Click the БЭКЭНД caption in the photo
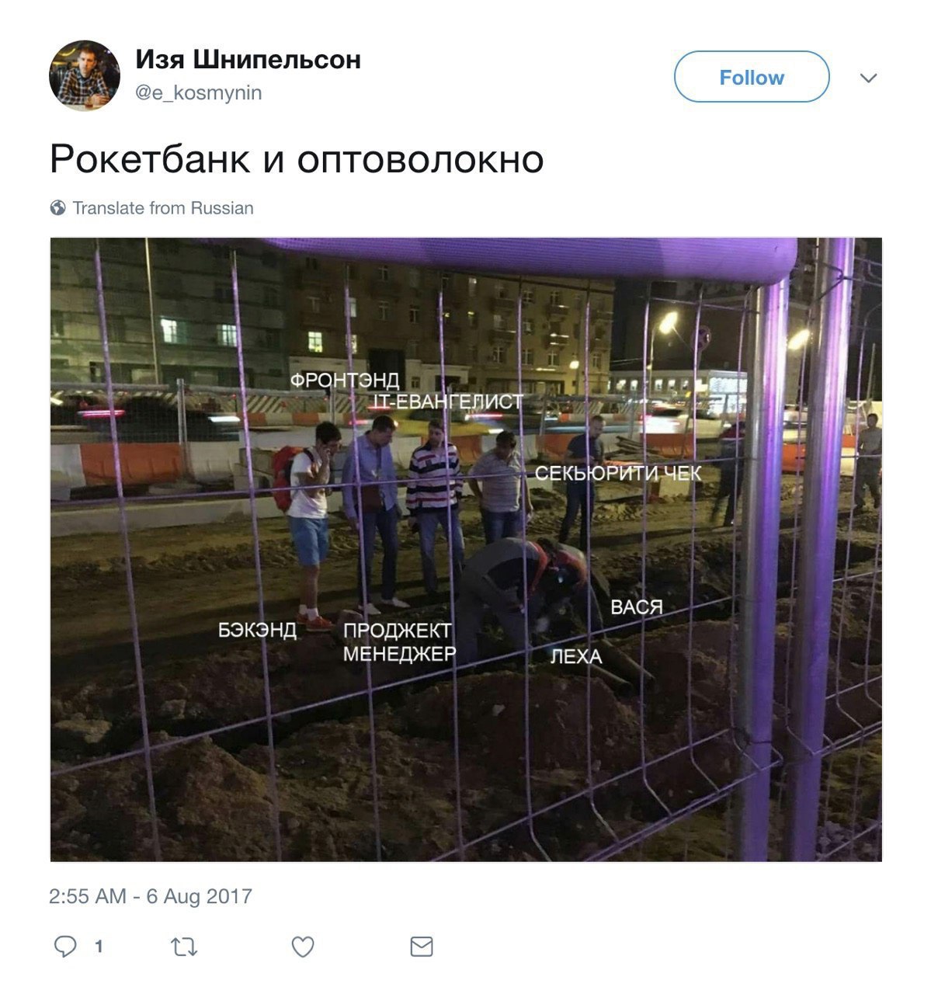Image resolution: width=931 pixels, height=994 pixels. coord(257,630)
